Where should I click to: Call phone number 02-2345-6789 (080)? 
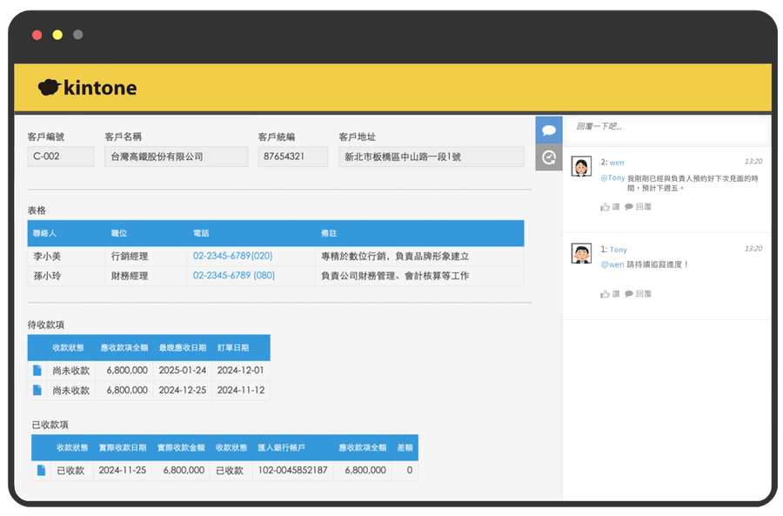click(x=234, y=275)
